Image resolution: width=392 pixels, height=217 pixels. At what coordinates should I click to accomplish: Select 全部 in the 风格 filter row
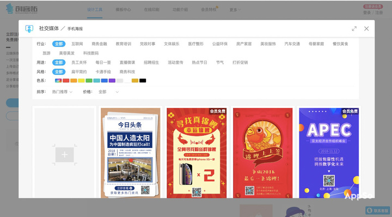pyautogui.click(x=59, y=71)
